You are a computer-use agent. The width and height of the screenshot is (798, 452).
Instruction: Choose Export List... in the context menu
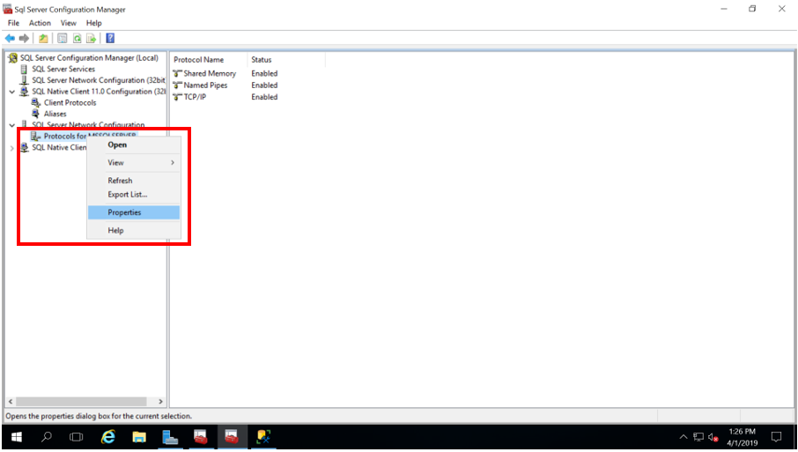pos(134,195)
